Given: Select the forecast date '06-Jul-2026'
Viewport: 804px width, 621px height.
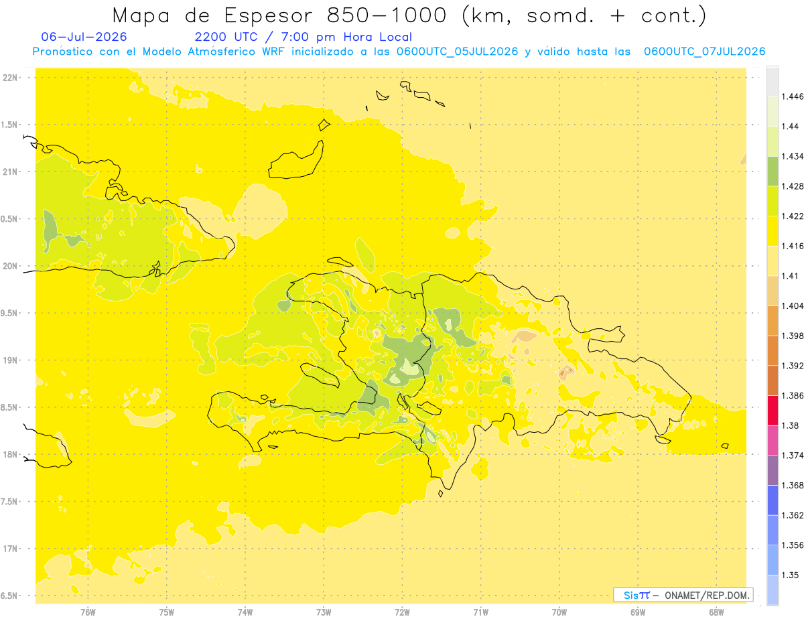Looking at the screenshot, I should tap(84, 37).
